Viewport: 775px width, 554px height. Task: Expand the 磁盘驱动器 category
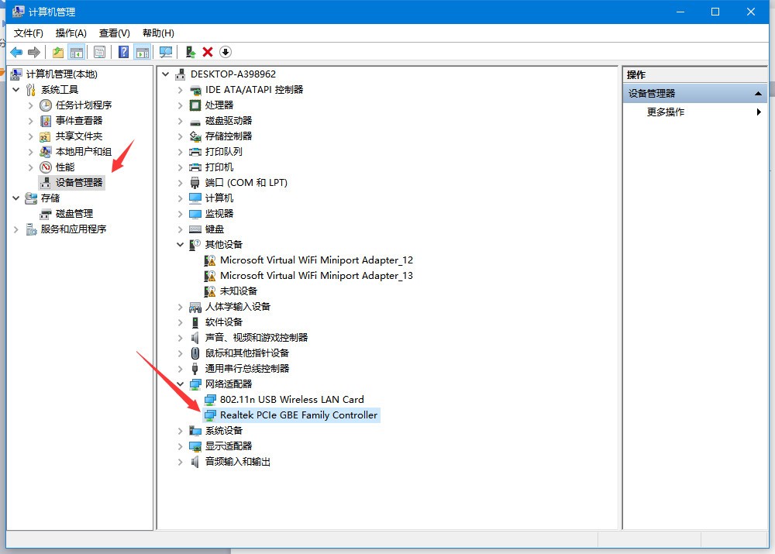click(180, 121)
